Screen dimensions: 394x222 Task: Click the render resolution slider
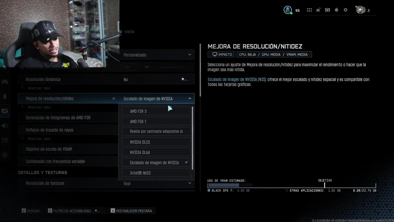[x=169, y=67]
